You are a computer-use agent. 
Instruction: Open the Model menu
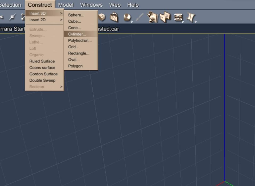pos(66,5)
